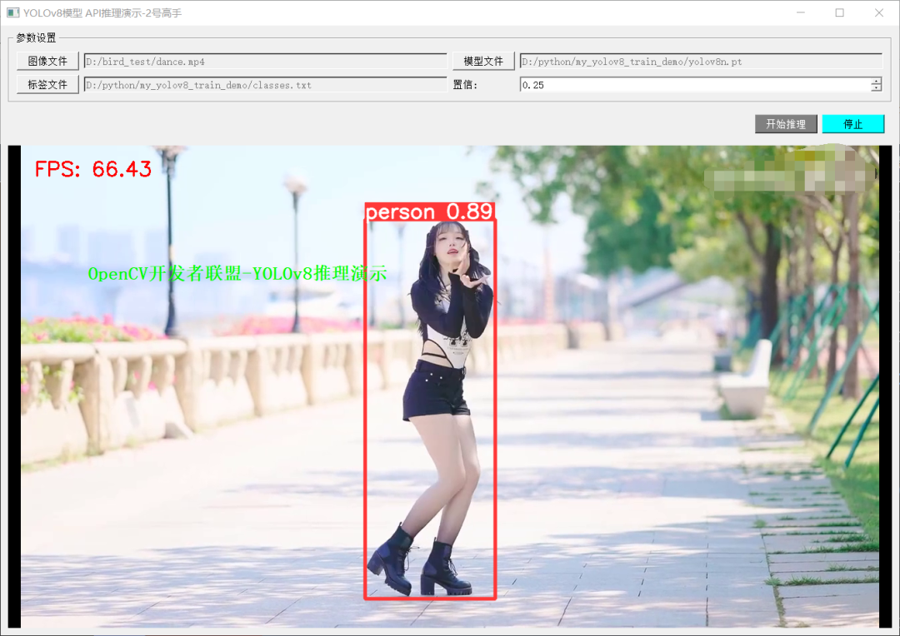
Task: Maximize the YOLOv8 demo window
Action: point(839,12)
